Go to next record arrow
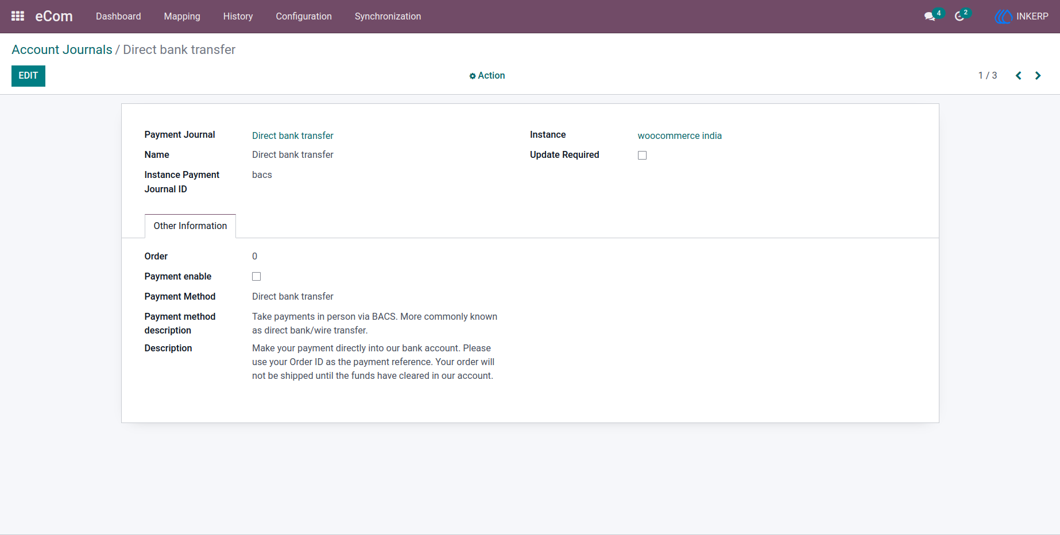This screenshot has height=535, width=1060. tap(1038, 76)
